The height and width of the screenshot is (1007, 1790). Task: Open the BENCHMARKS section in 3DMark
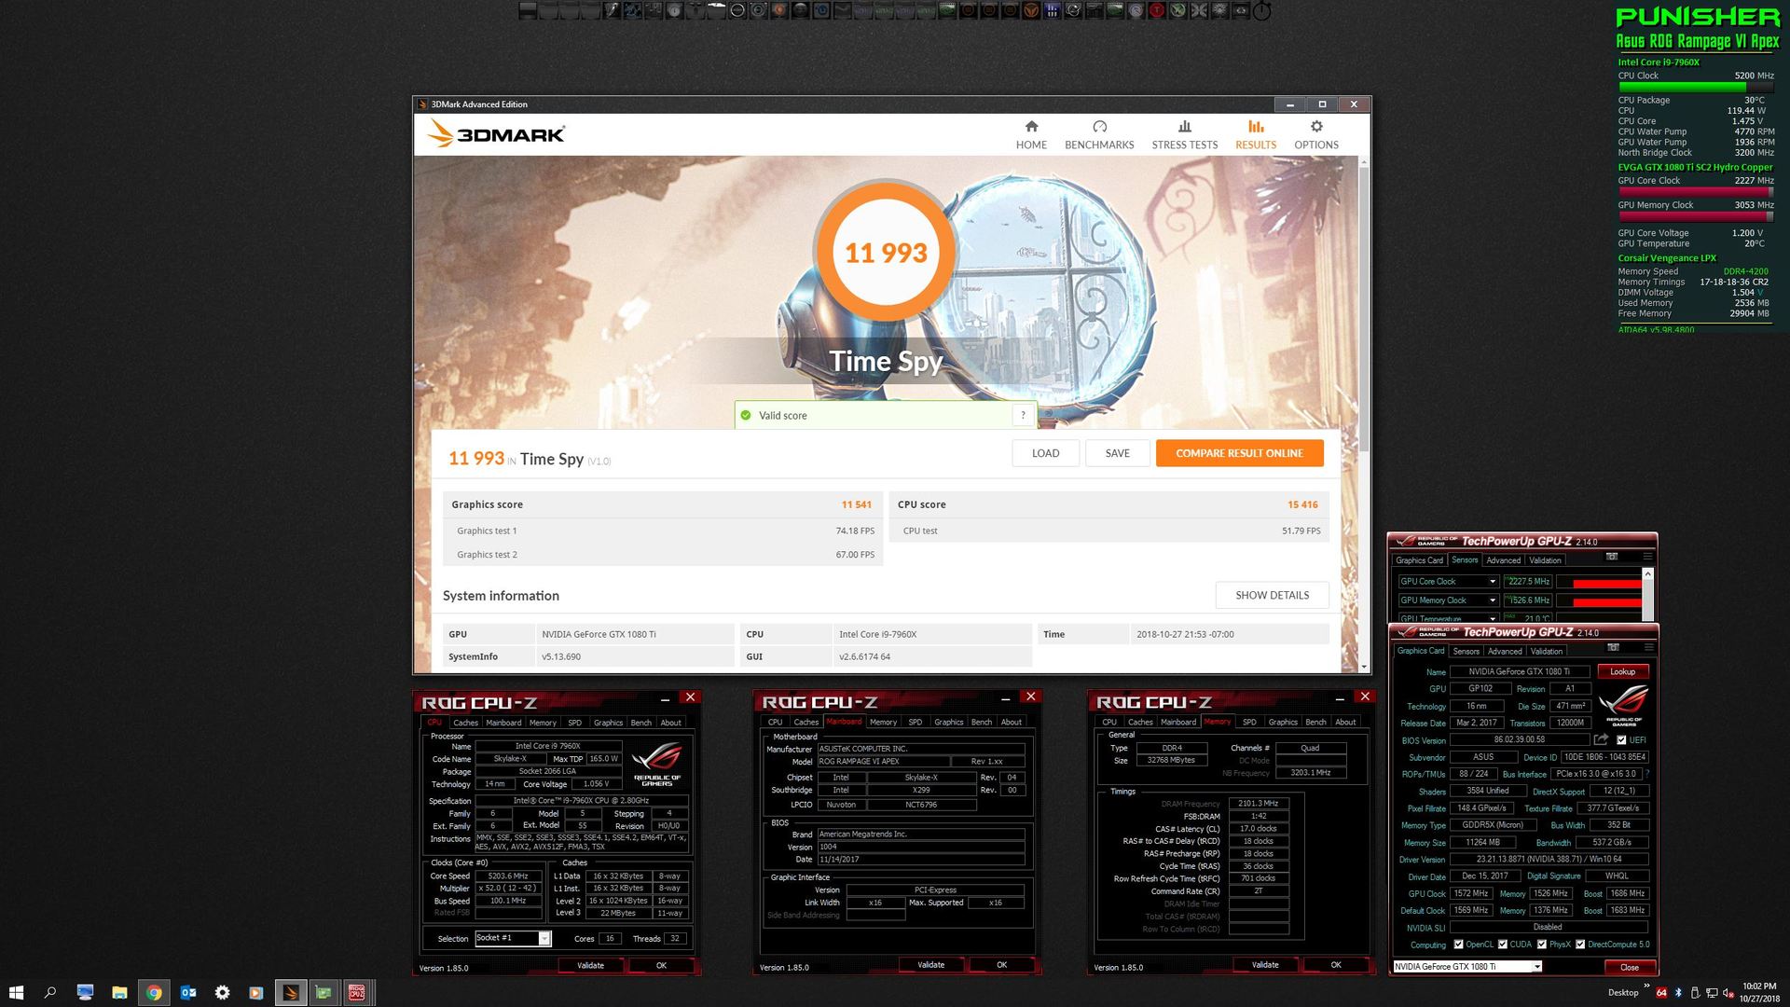tap(1099, 134)
